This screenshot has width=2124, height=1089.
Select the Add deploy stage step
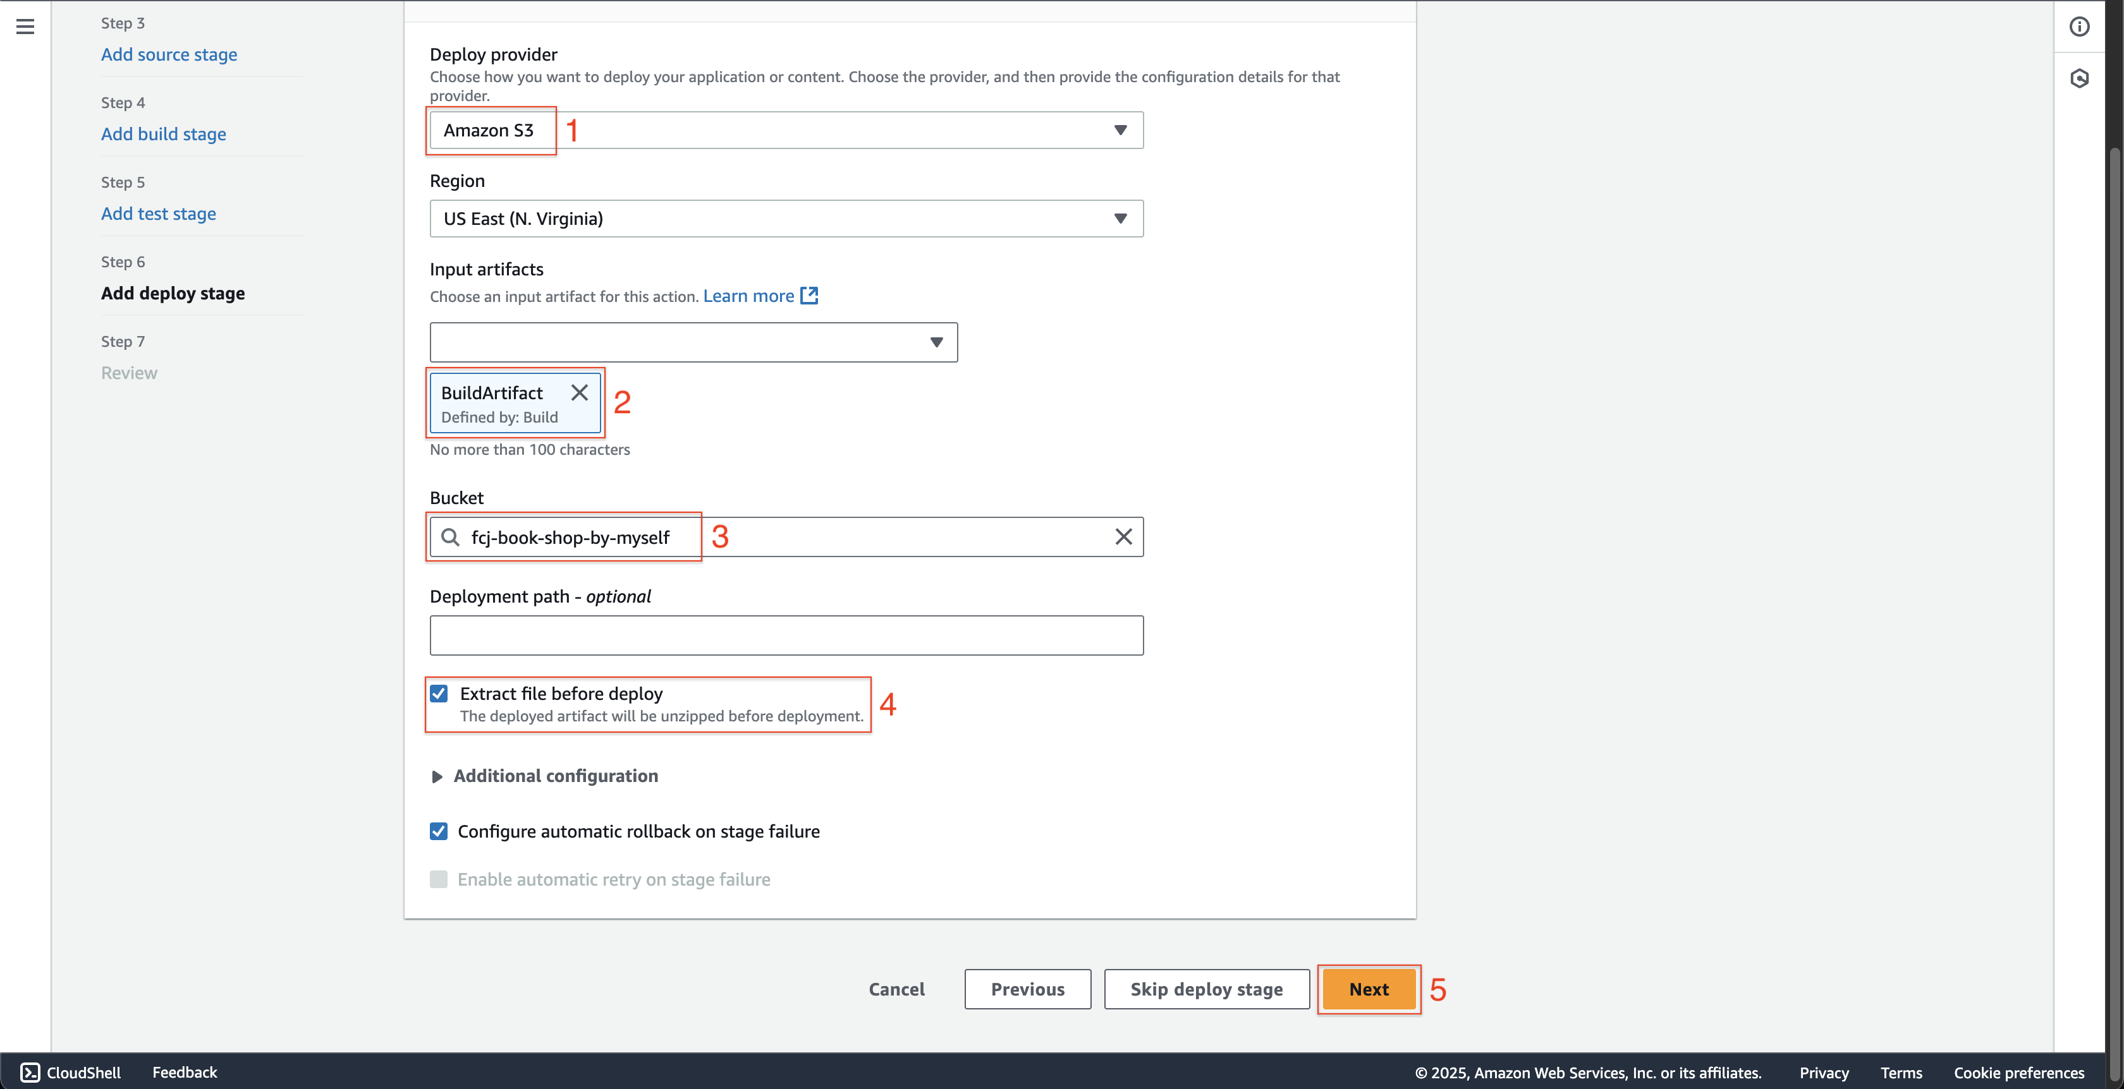(x=173, y=293)
